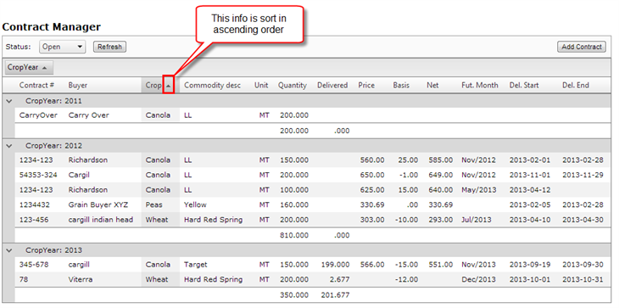Click the CropYear grouping chip
The width and height of the screenshot is (619, 308).
28,68
